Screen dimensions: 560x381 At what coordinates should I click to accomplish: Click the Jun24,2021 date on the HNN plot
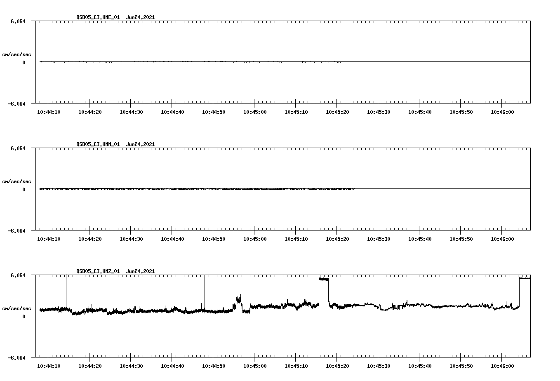[x=141, y=144]
